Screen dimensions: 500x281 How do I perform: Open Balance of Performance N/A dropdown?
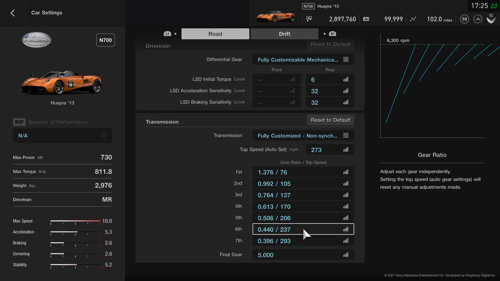62,135
